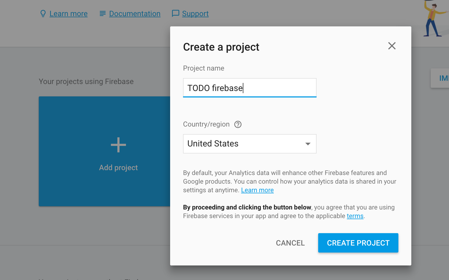Click the 'Country/region' label
449x280 pixels.
pos(206,124)
